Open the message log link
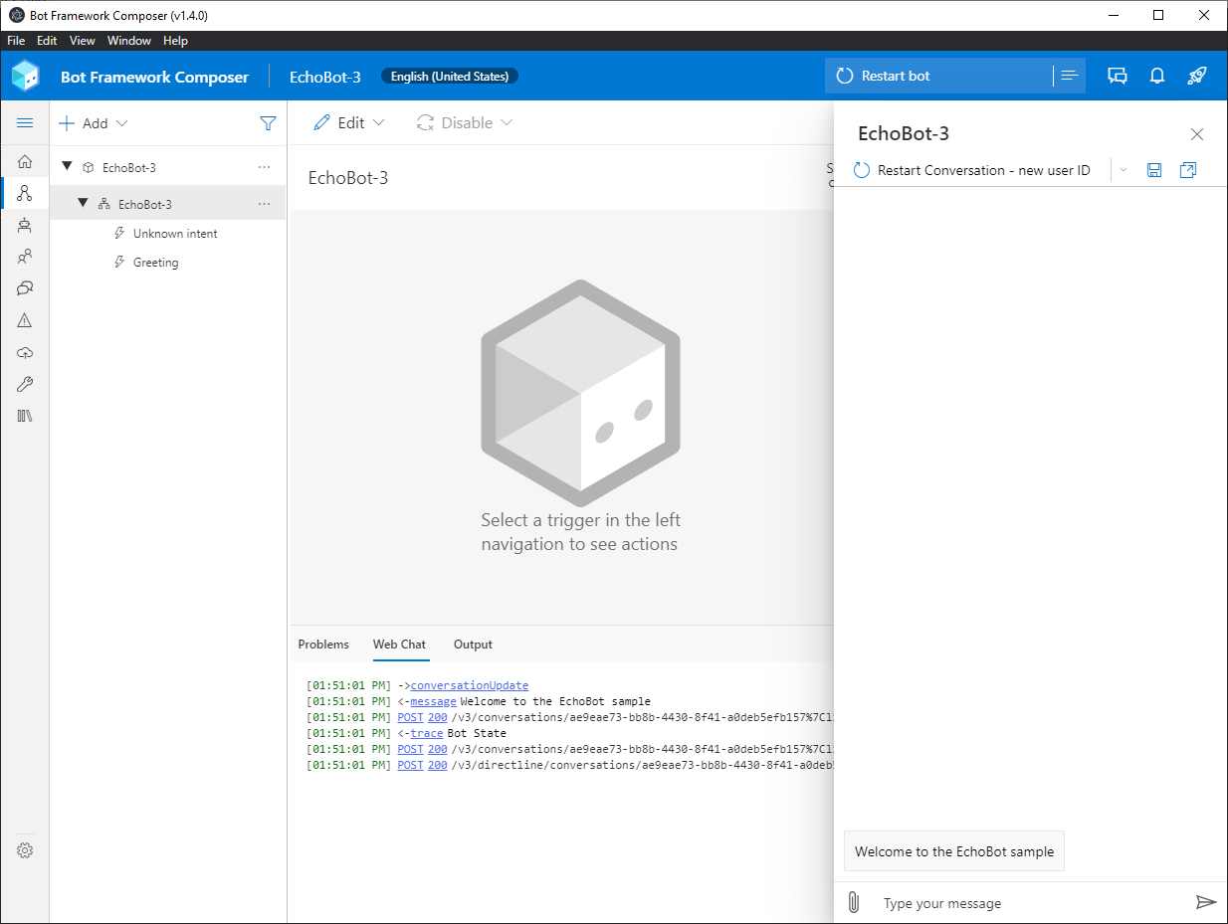The width and height of the screenshot is (1228, 924). [x=433, y=701]
